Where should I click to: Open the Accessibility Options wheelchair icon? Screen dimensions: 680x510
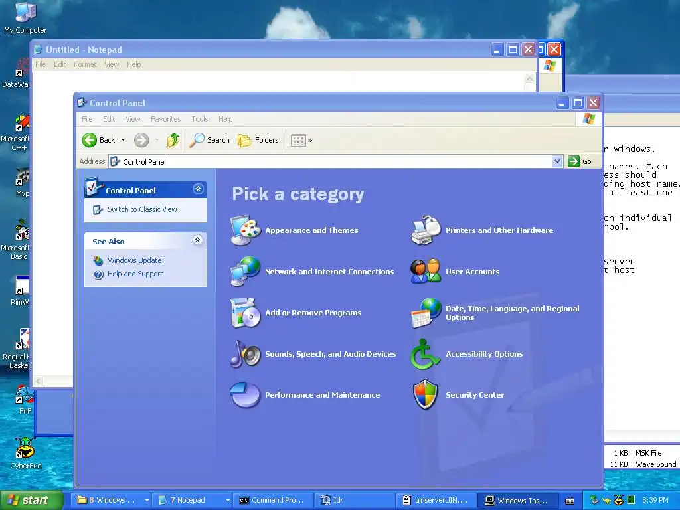point(426,354)
